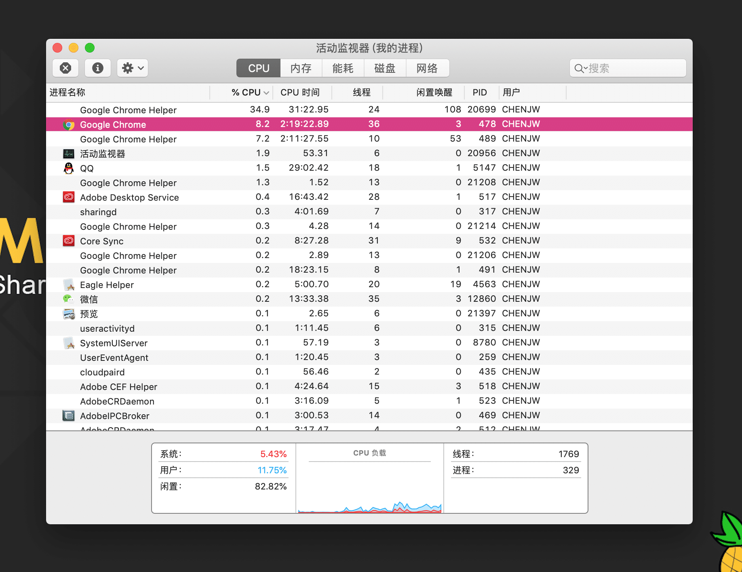Select the Adobe Desktop Service row name

point(129,197)
